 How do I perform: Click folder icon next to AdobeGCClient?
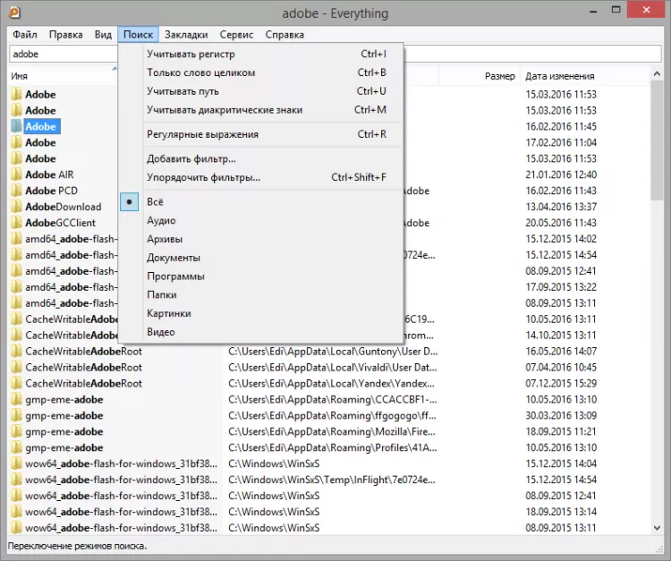(16, 223)
